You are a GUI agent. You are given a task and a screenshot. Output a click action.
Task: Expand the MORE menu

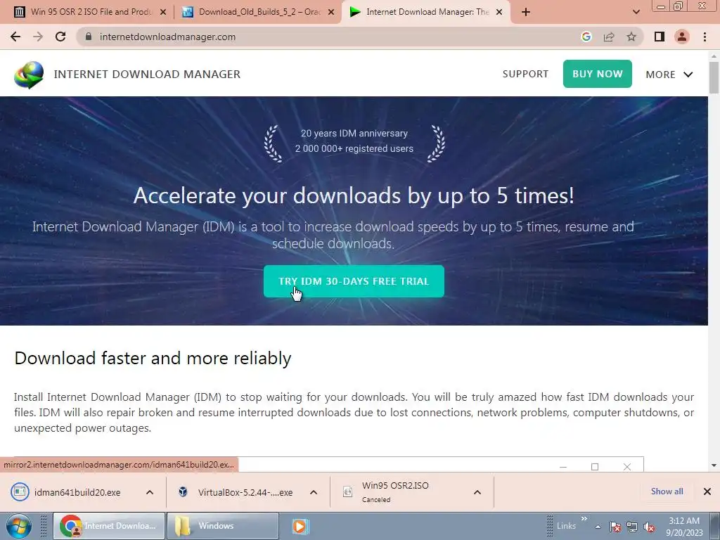point(669,75)
